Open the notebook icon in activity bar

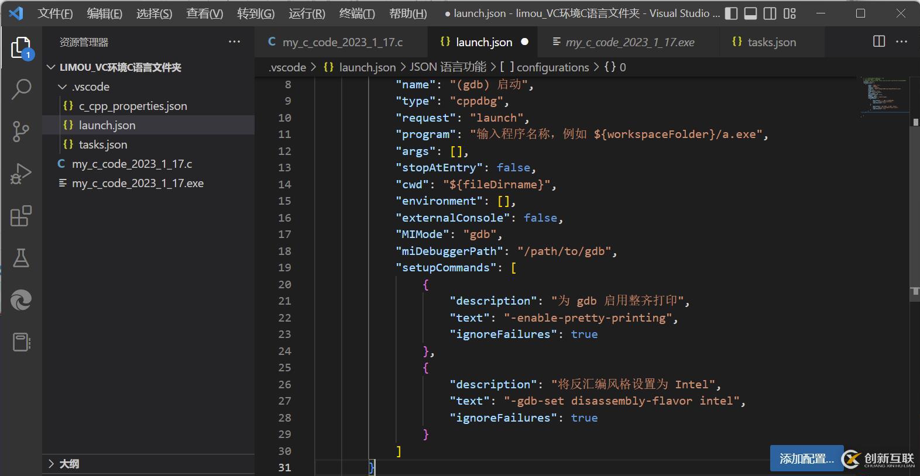point(21,342)
